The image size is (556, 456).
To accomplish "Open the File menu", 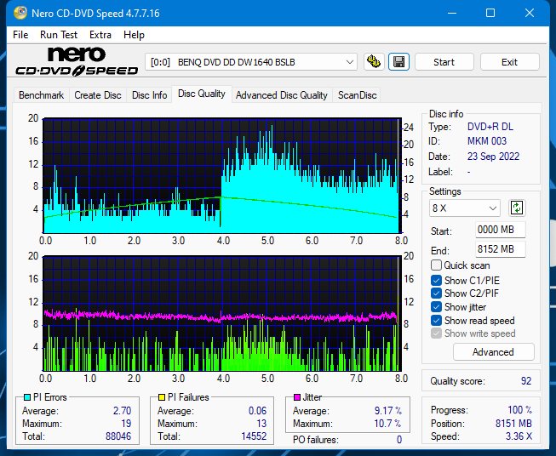I will pyautogui.click(x=20, y=35).
